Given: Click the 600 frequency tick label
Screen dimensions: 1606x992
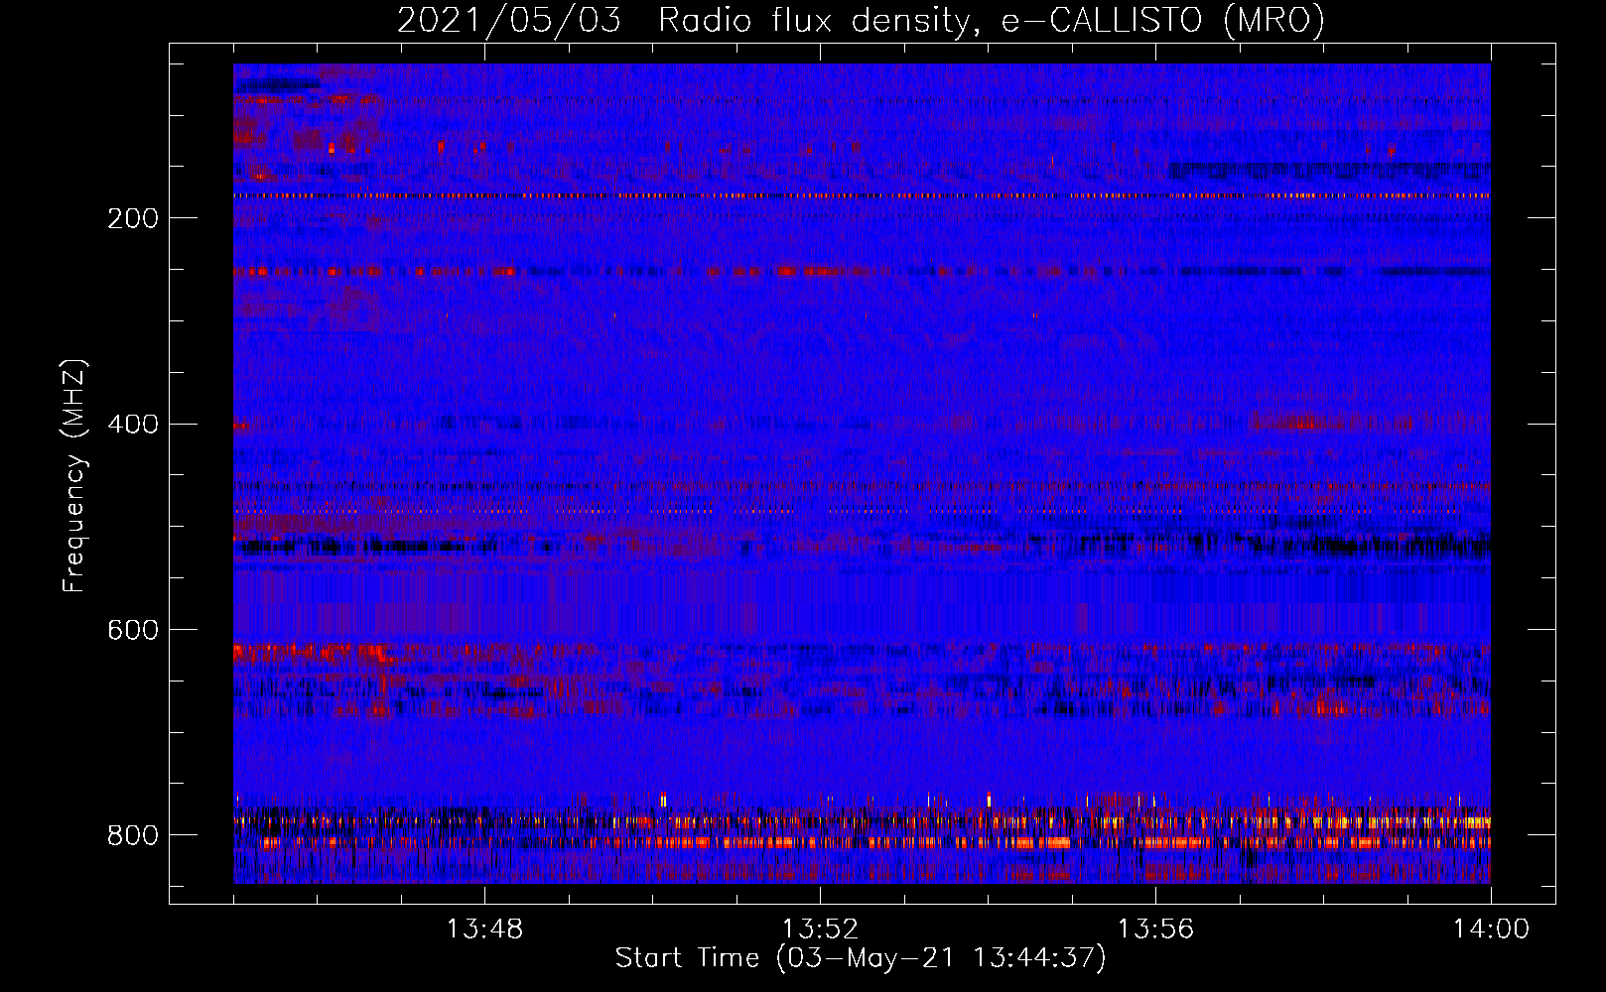Looking at the screenshot, I should (x=133, y=631).
